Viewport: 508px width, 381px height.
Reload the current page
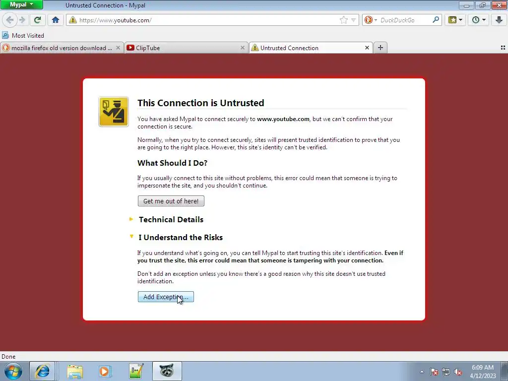point(37,20)
